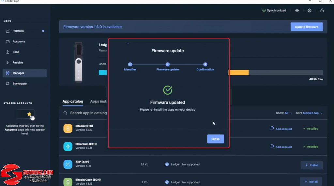The image size is (334, 186).
Task: Click the Add account icon for Bitcoin
Action: (x=272, y=128)
